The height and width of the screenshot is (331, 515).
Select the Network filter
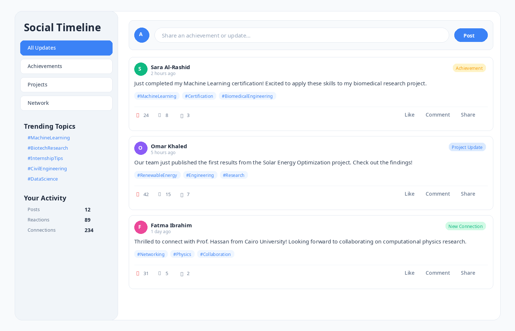click(66, 103)
